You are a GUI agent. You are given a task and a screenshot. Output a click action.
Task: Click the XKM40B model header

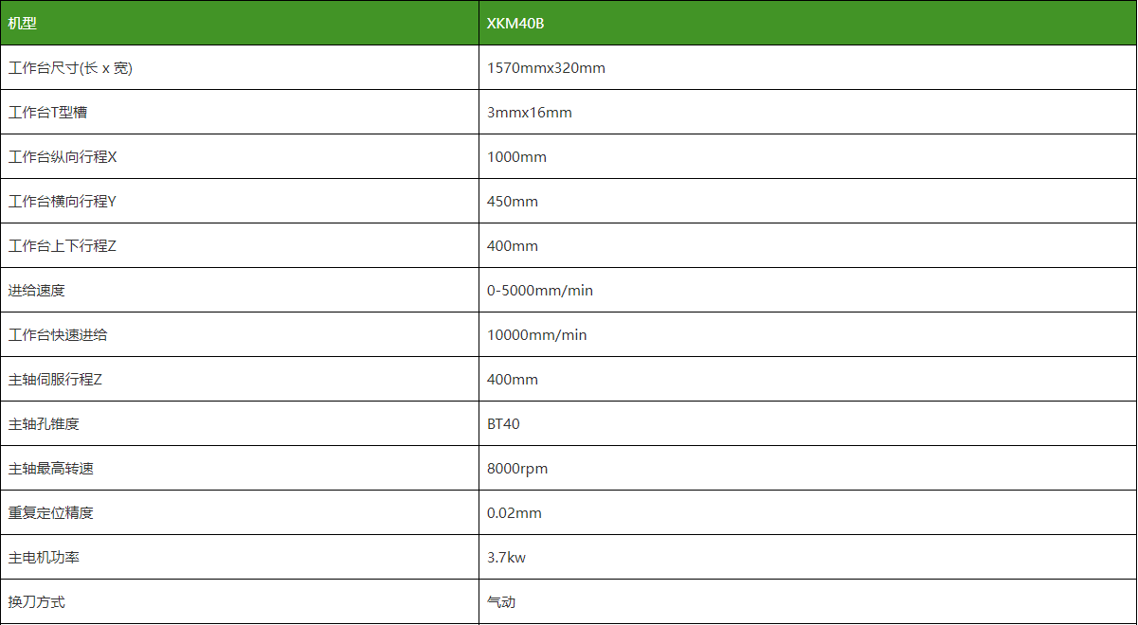coord(515,23)
